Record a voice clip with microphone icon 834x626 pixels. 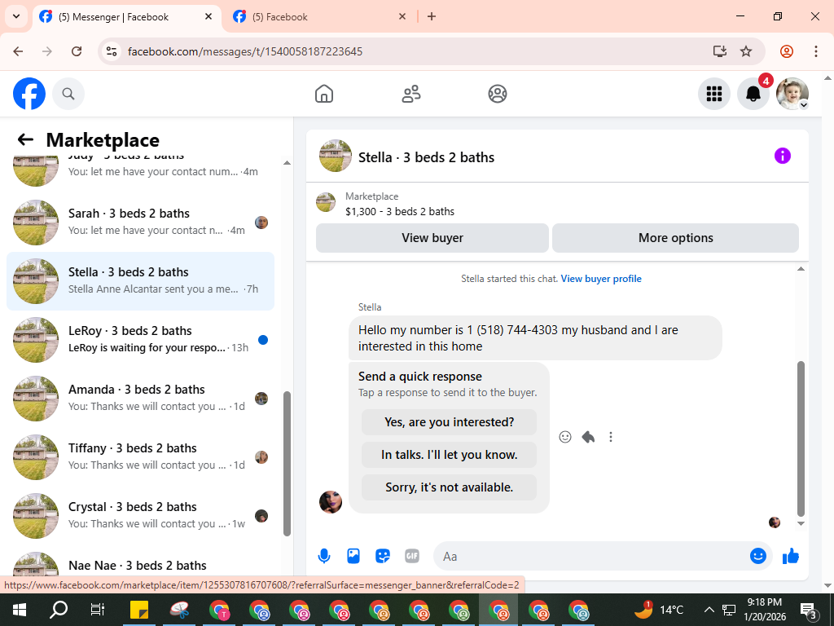click(324, 556)
